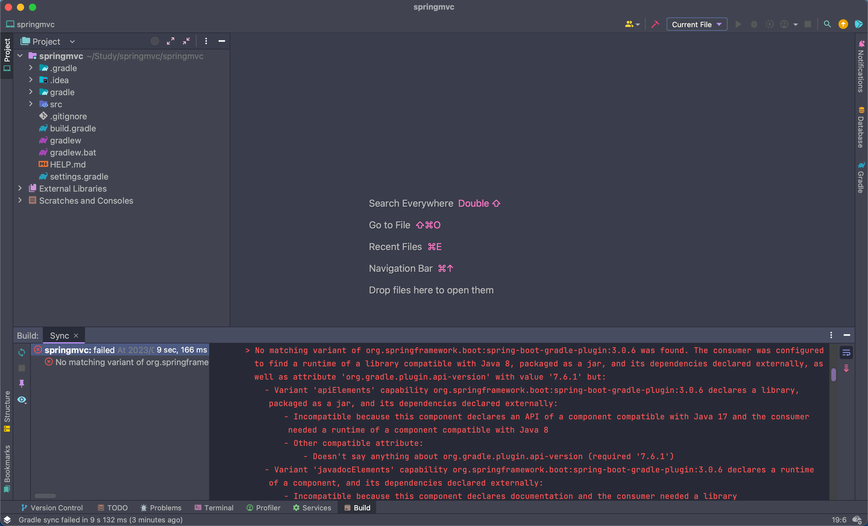Viewport: 868px width, 526px height.
Task: Toggle the Bookmarks side tool window
Action: 7,469
